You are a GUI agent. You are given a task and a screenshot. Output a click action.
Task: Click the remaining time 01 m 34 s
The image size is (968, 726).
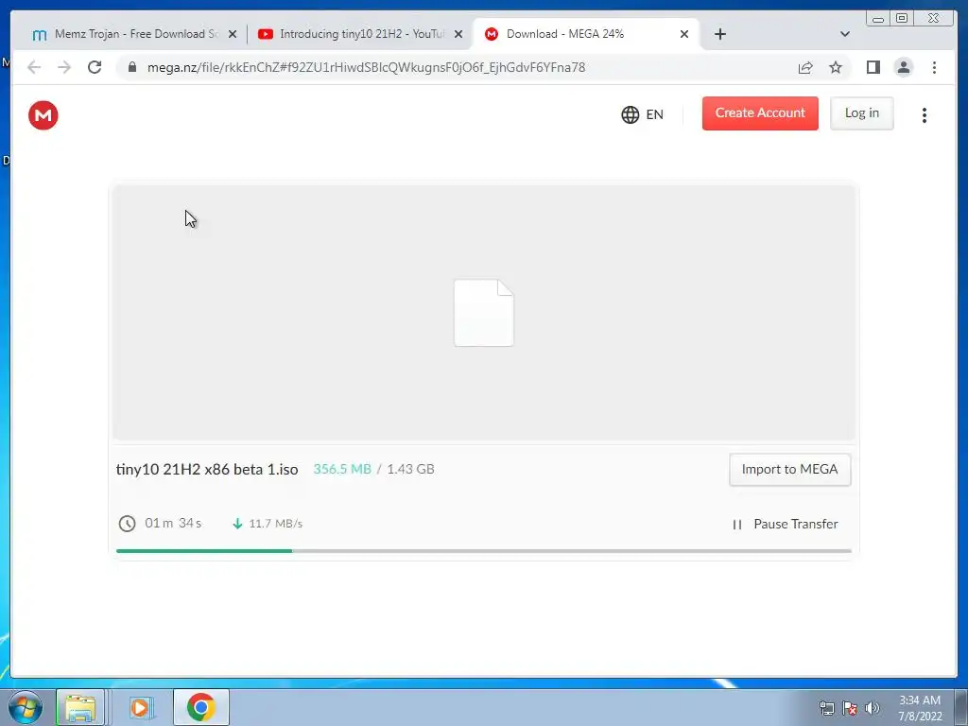pyautogui.click(x=173, y=523)
